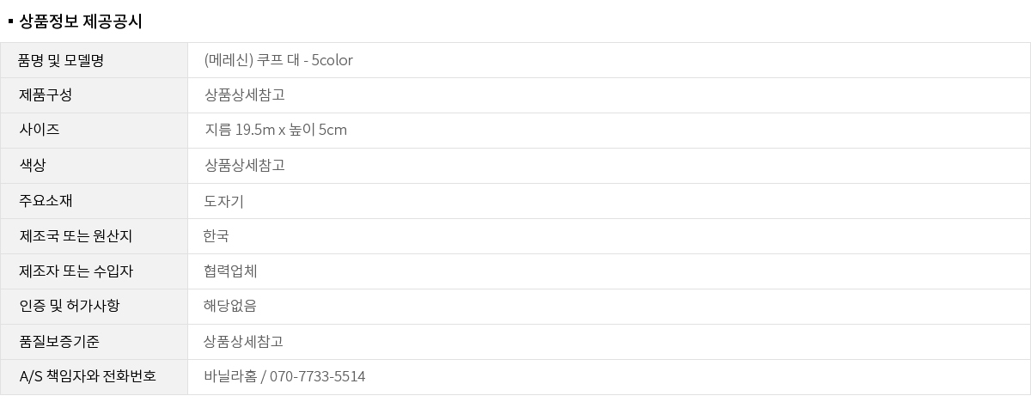
Task: Click the 상품정보 제공공시 heading
Action: pos(80,21)
